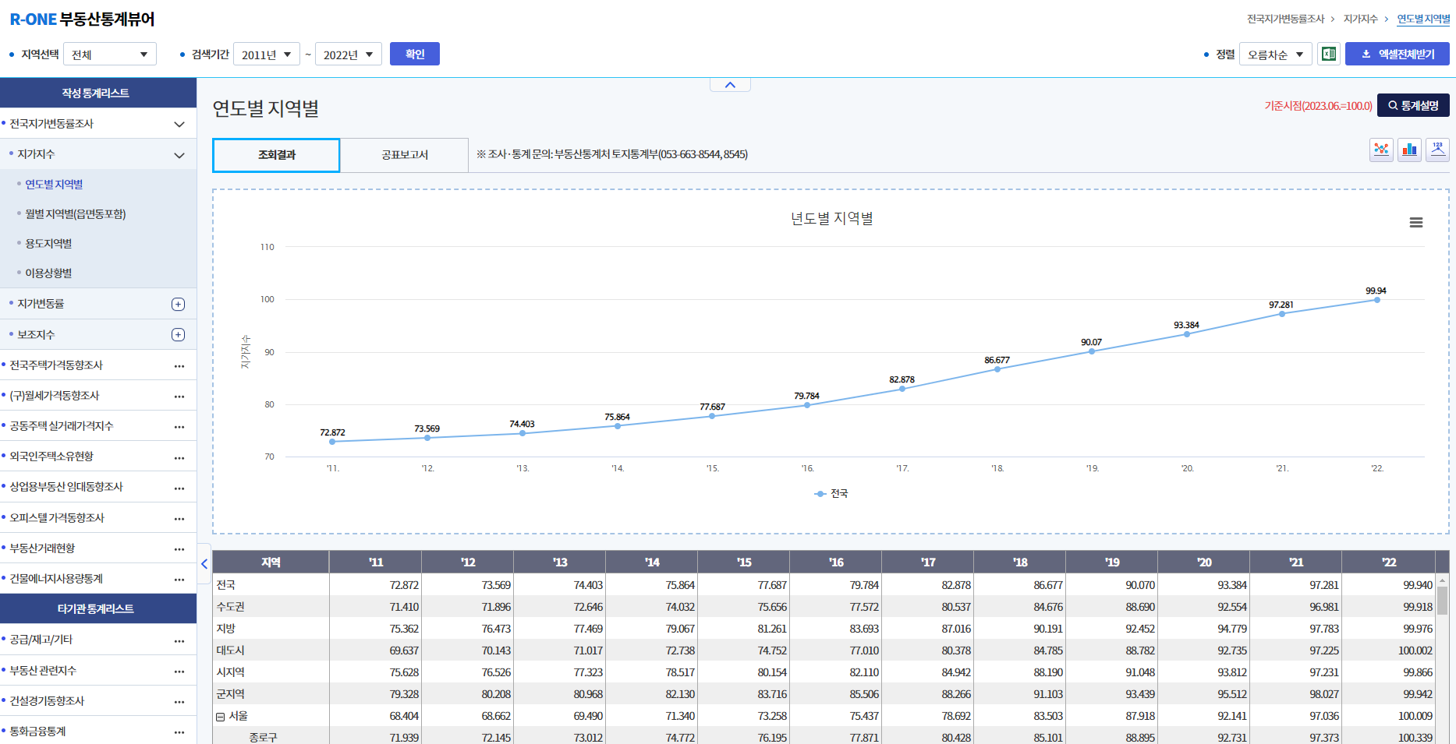Open more options for 외국인주택소유현황
Viewport: 1456px width, 744px height.
click(x=179, y=457)
